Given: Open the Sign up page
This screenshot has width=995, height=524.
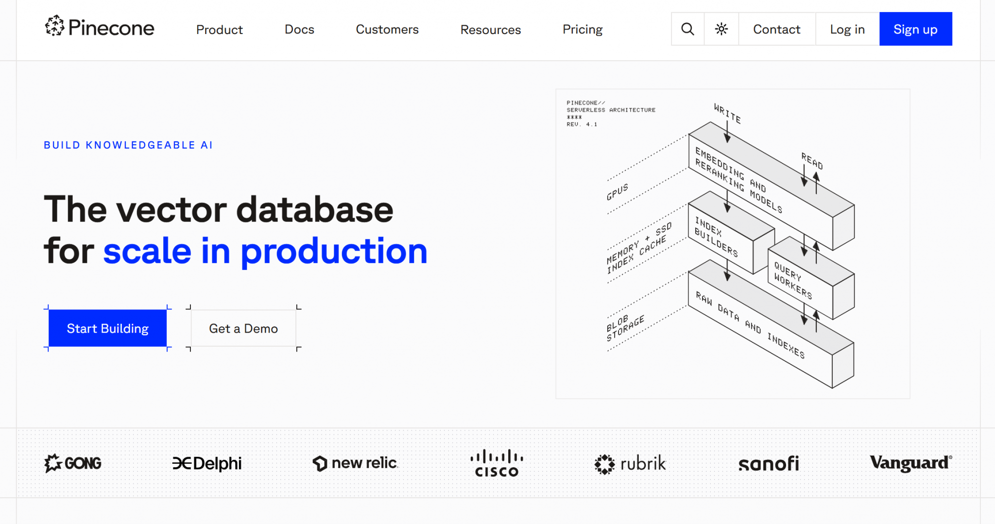Looking at the screenshot, I should tap(915, 29).
